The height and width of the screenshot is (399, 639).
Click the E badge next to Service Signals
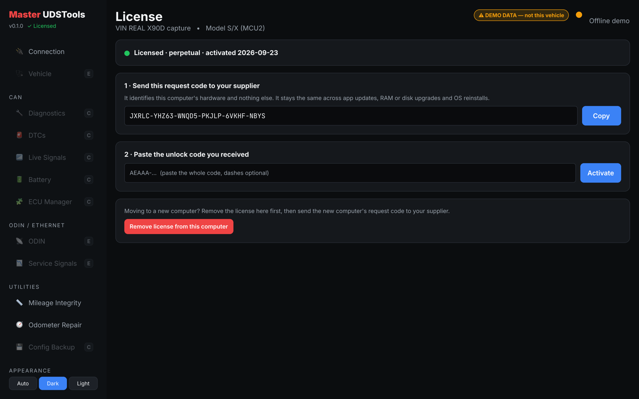click(x=89, y=263)
